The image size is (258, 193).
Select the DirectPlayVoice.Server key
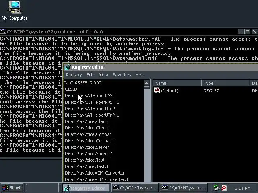pos(87,147)
